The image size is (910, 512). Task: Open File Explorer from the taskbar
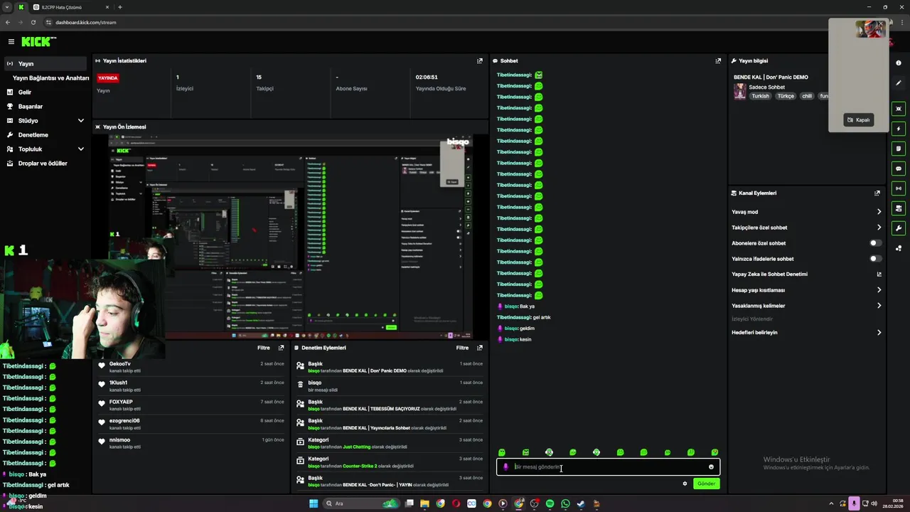424,503
